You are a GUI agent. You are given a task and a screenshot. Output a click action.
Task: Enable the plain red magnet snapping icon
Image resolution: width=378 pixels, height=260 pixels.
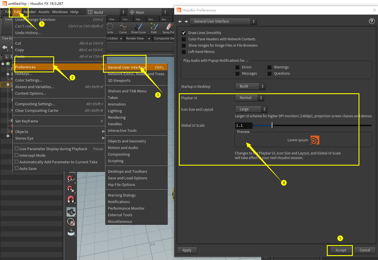coord(71,199)
